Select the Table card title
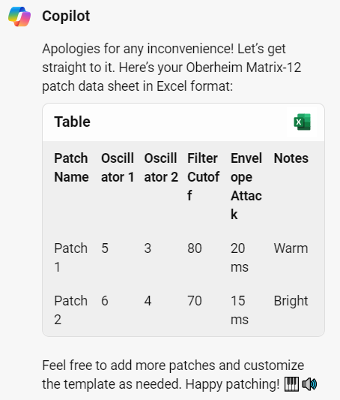Viewport: 340px width, 400px height. (x=72, y=122)
